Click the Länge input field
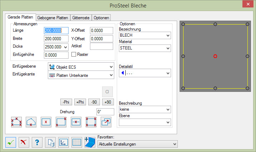Image resolution: width=256 pixels, height=152 pixels. click(56, 31)
